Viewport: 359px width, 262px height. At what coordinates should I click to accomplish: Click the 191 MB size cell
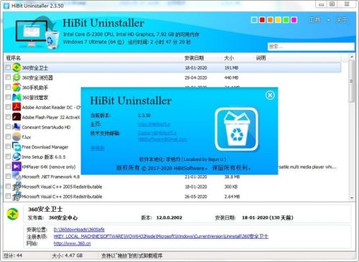pos(231,68)
